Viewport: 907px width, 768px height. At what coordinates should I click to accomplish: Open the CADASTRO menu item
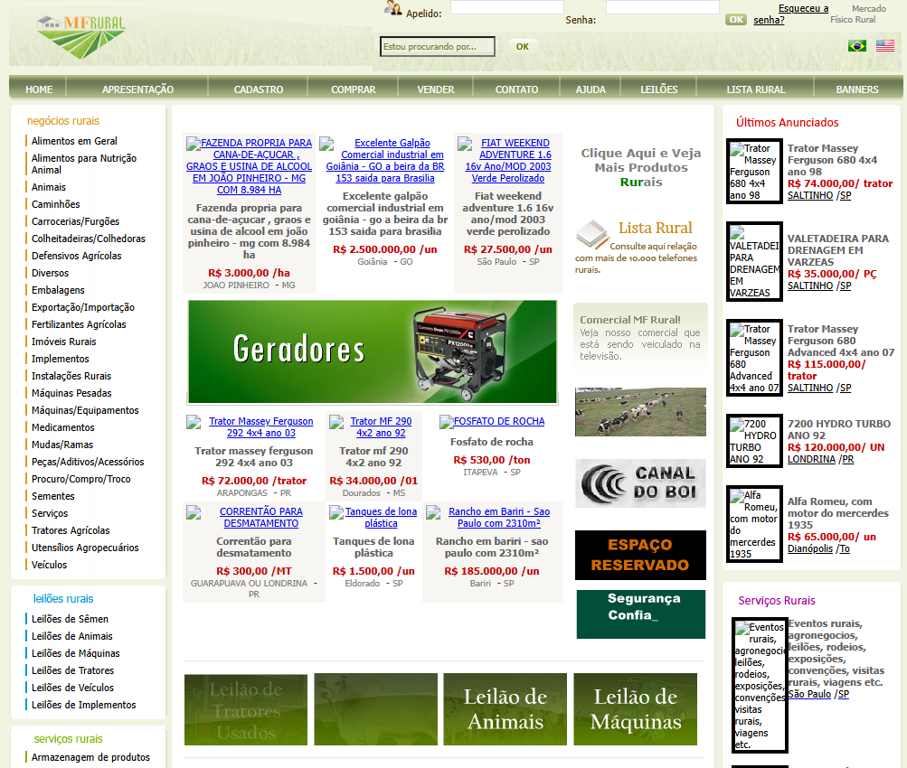tap(258, 89)
